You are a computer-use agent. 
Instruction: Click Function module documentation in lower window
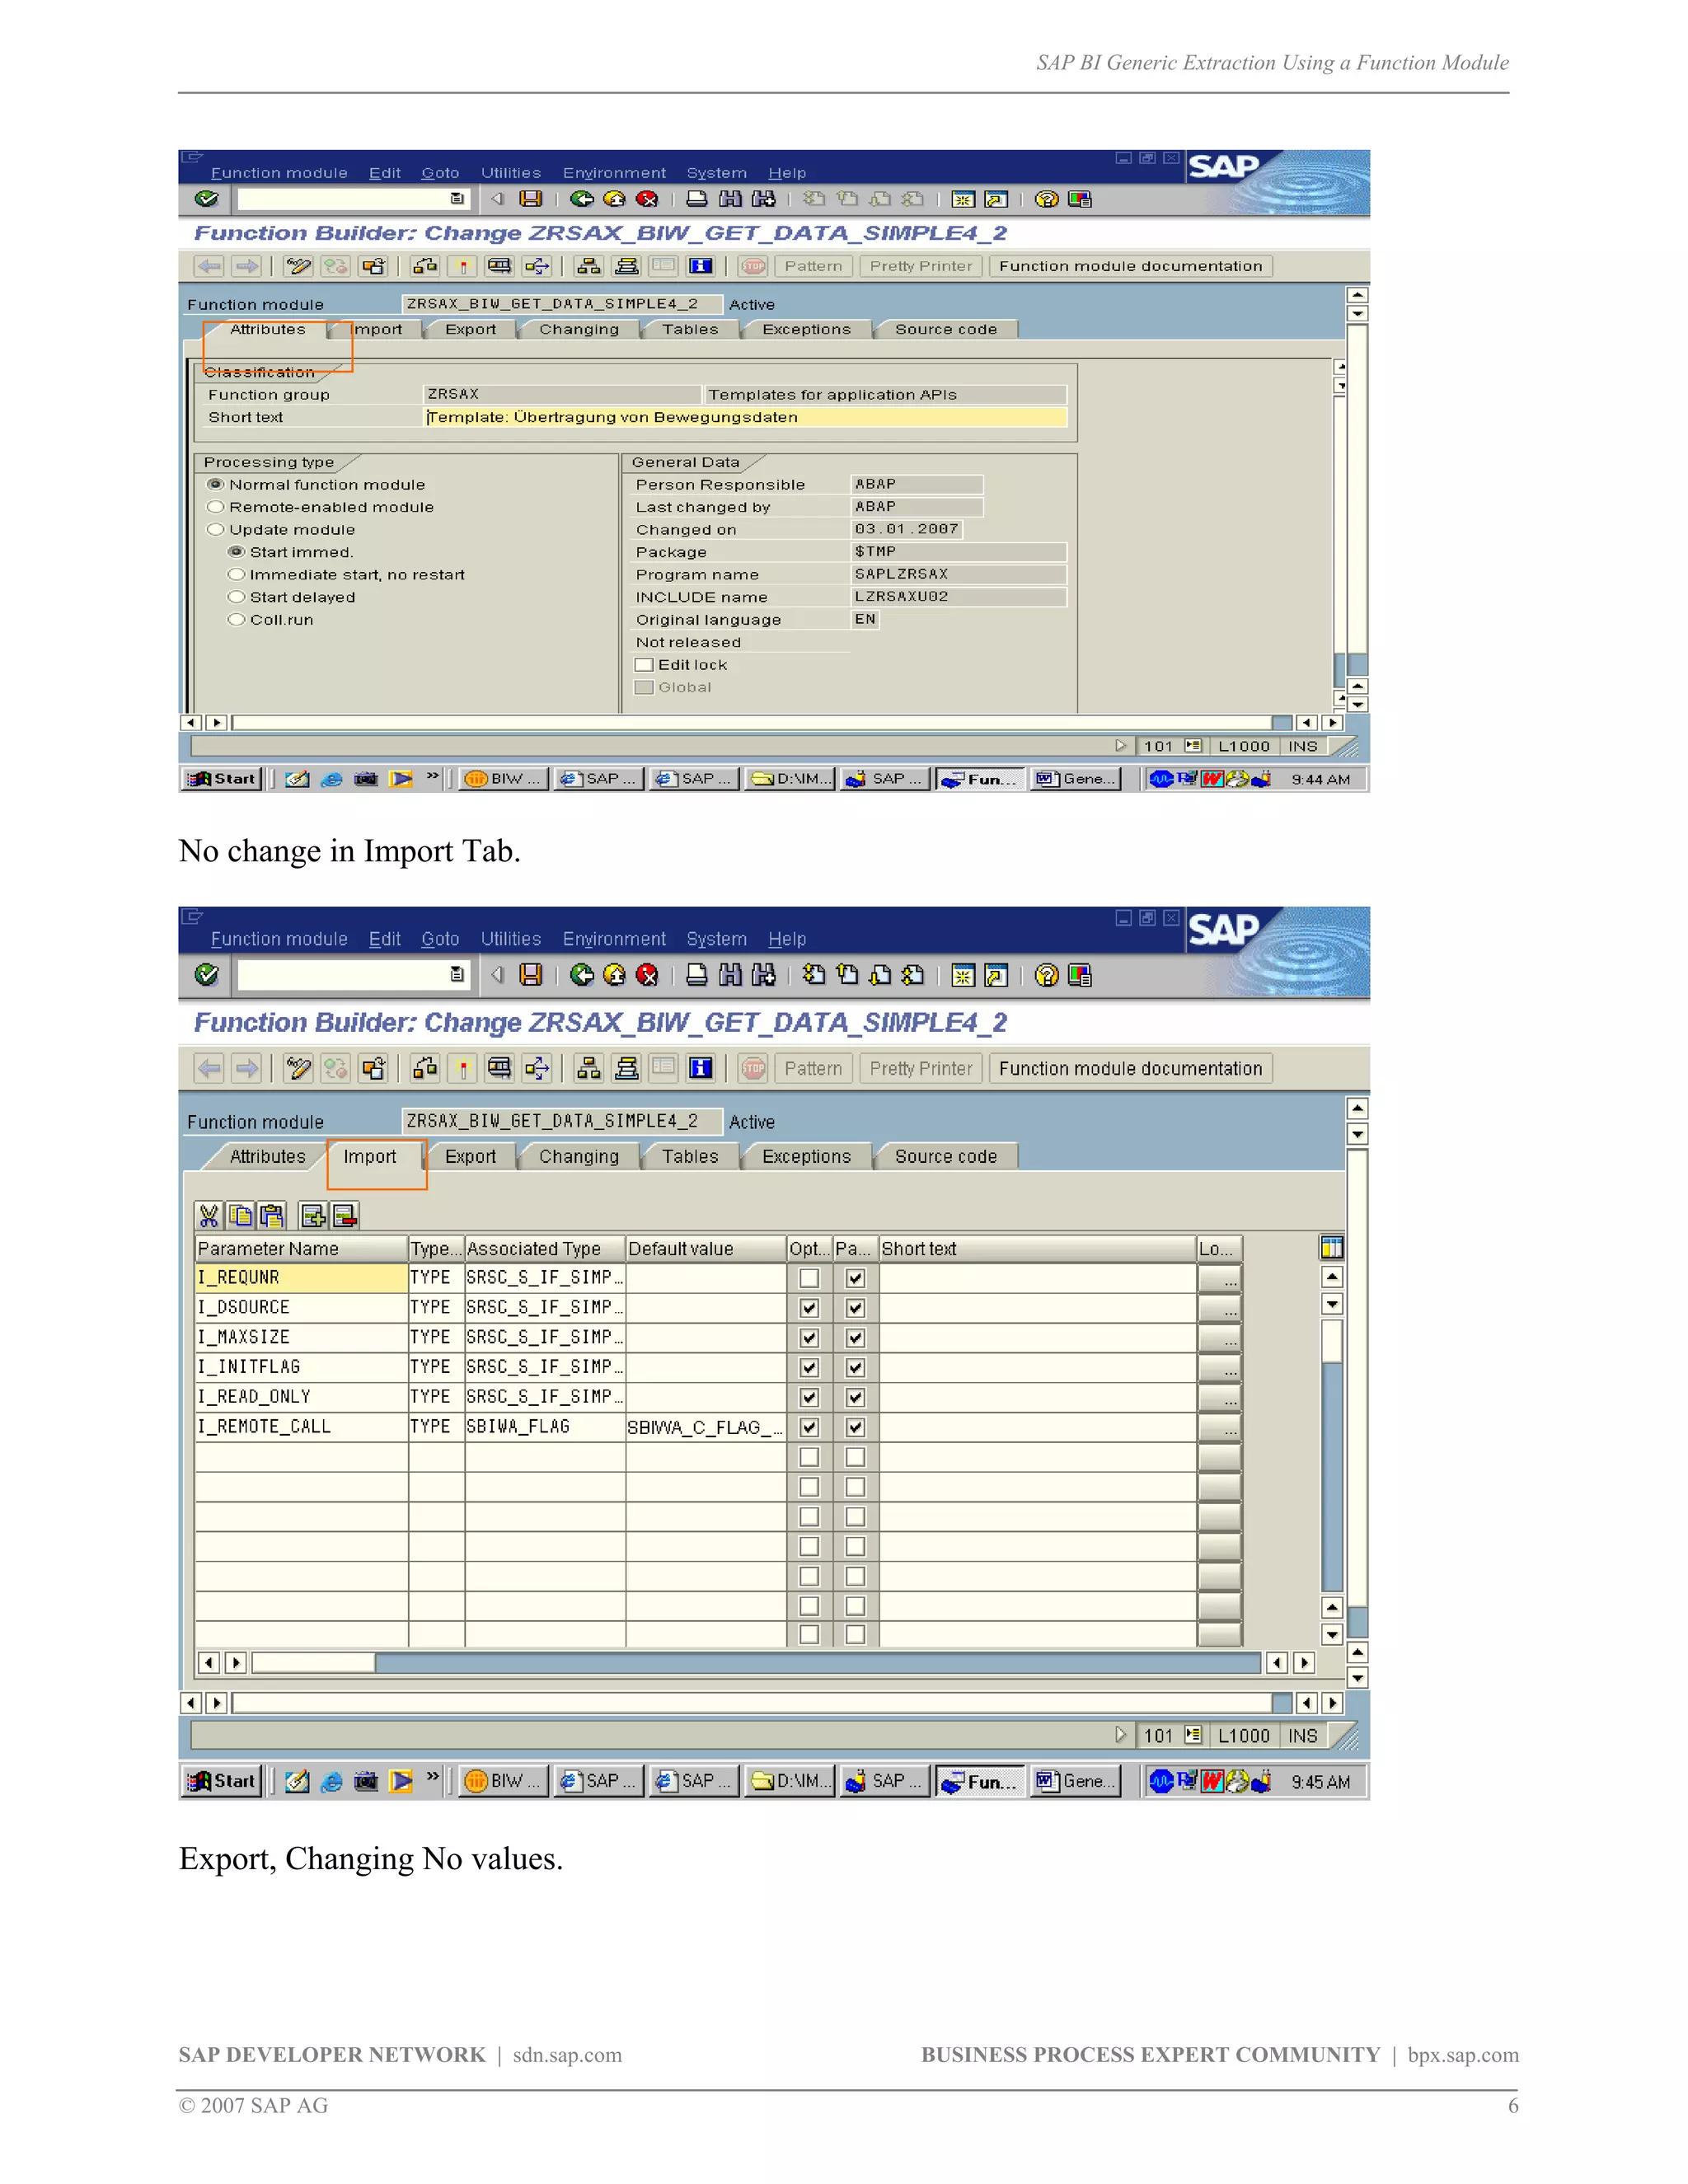point(1130,1068)
